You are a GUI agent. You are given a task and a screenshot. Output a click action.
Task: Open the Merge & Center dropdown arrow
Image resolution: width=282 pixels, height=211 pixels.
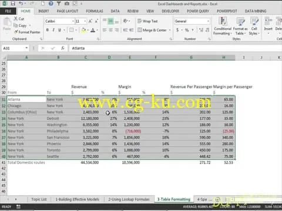170,30
